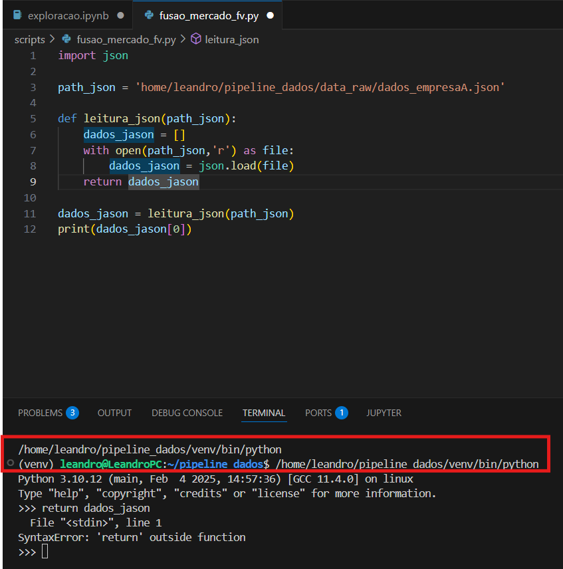Click 'print(dados_jason[0])' on line 12

coord(124,229)
